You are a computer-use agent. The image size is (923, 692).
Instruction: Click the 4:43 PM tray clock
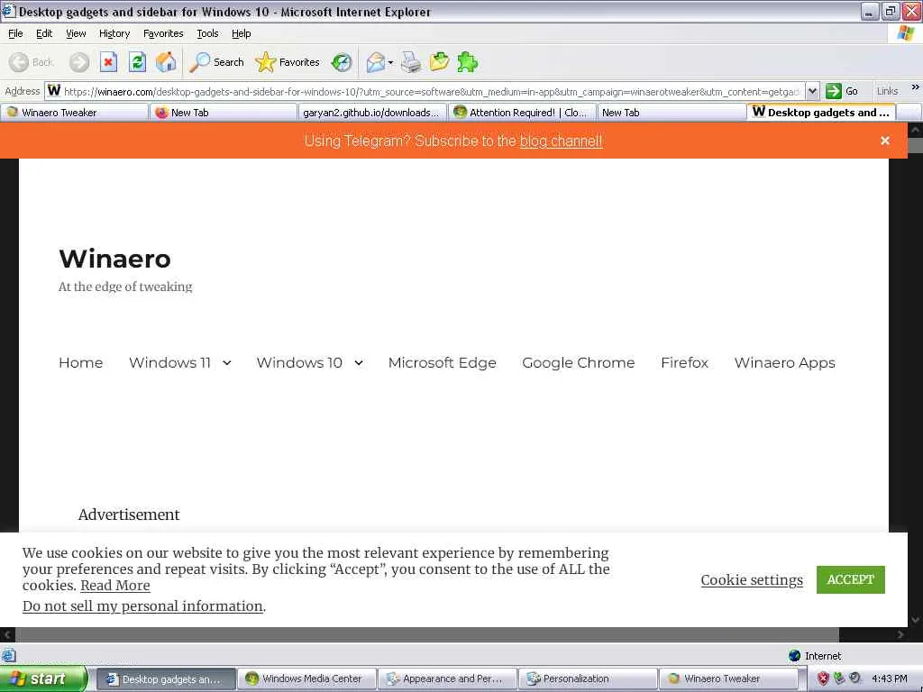point(890,679)
